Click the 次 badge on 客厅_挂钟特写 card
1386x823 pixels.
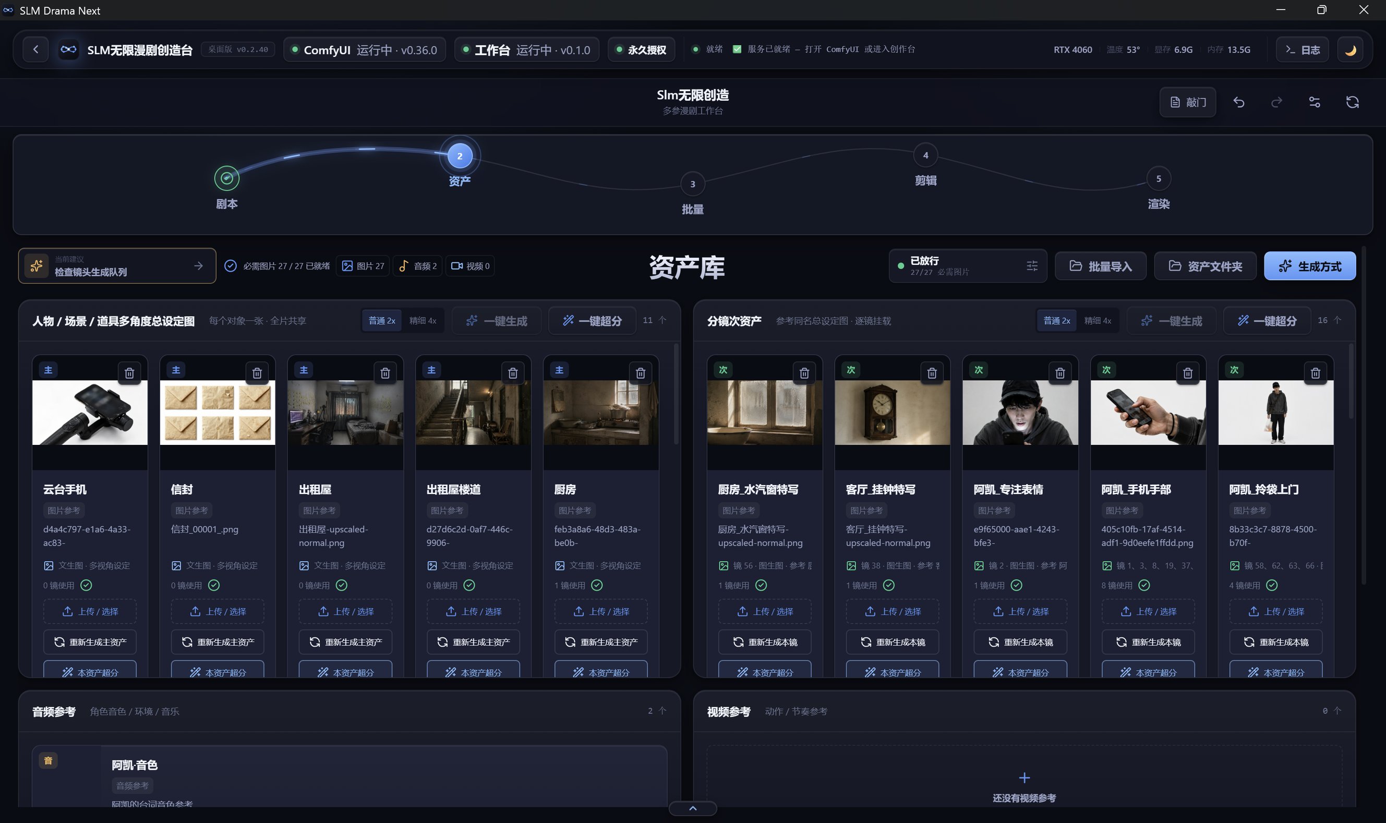851,370
